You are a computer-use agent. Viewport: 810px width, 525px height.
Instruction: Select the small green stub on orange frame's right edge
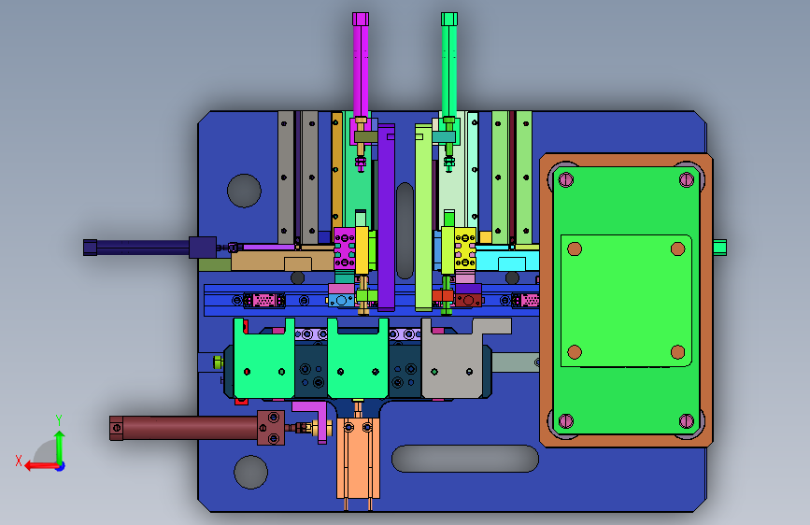pos(720,248)
